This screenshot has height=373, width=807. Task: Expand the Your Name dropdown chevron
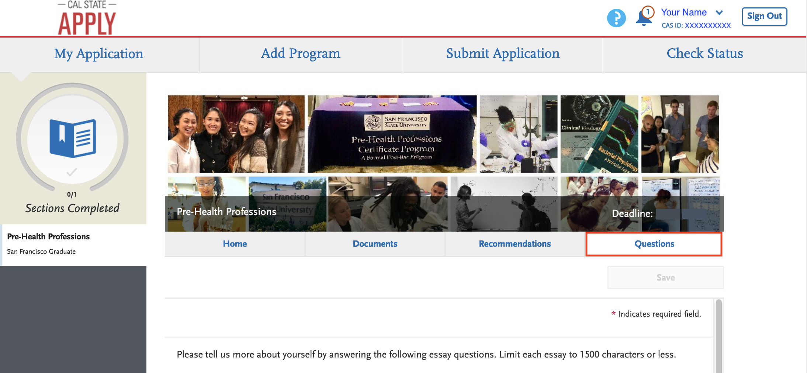pyautogui.click(x=719, y=13)
